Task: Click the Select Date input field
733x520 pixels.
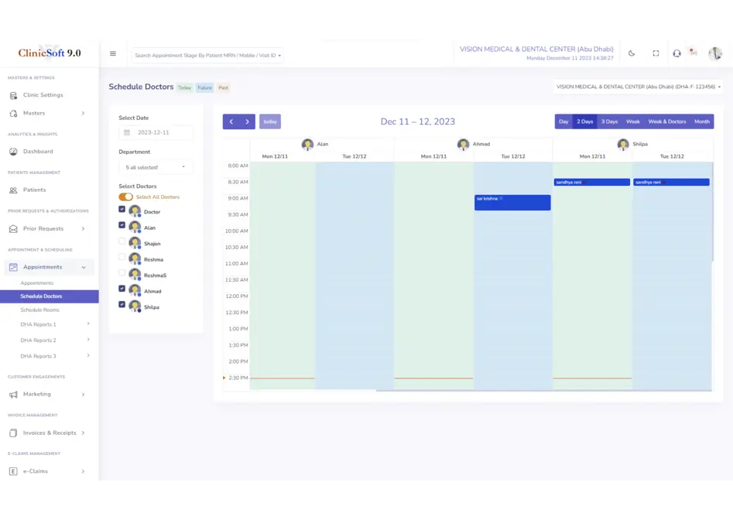Action: click(156, 132)
